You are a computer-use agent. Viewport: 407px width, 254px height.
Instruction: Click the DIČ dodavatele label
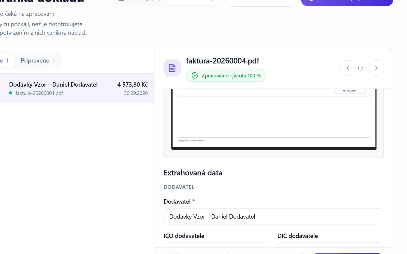tap(298, 236)
